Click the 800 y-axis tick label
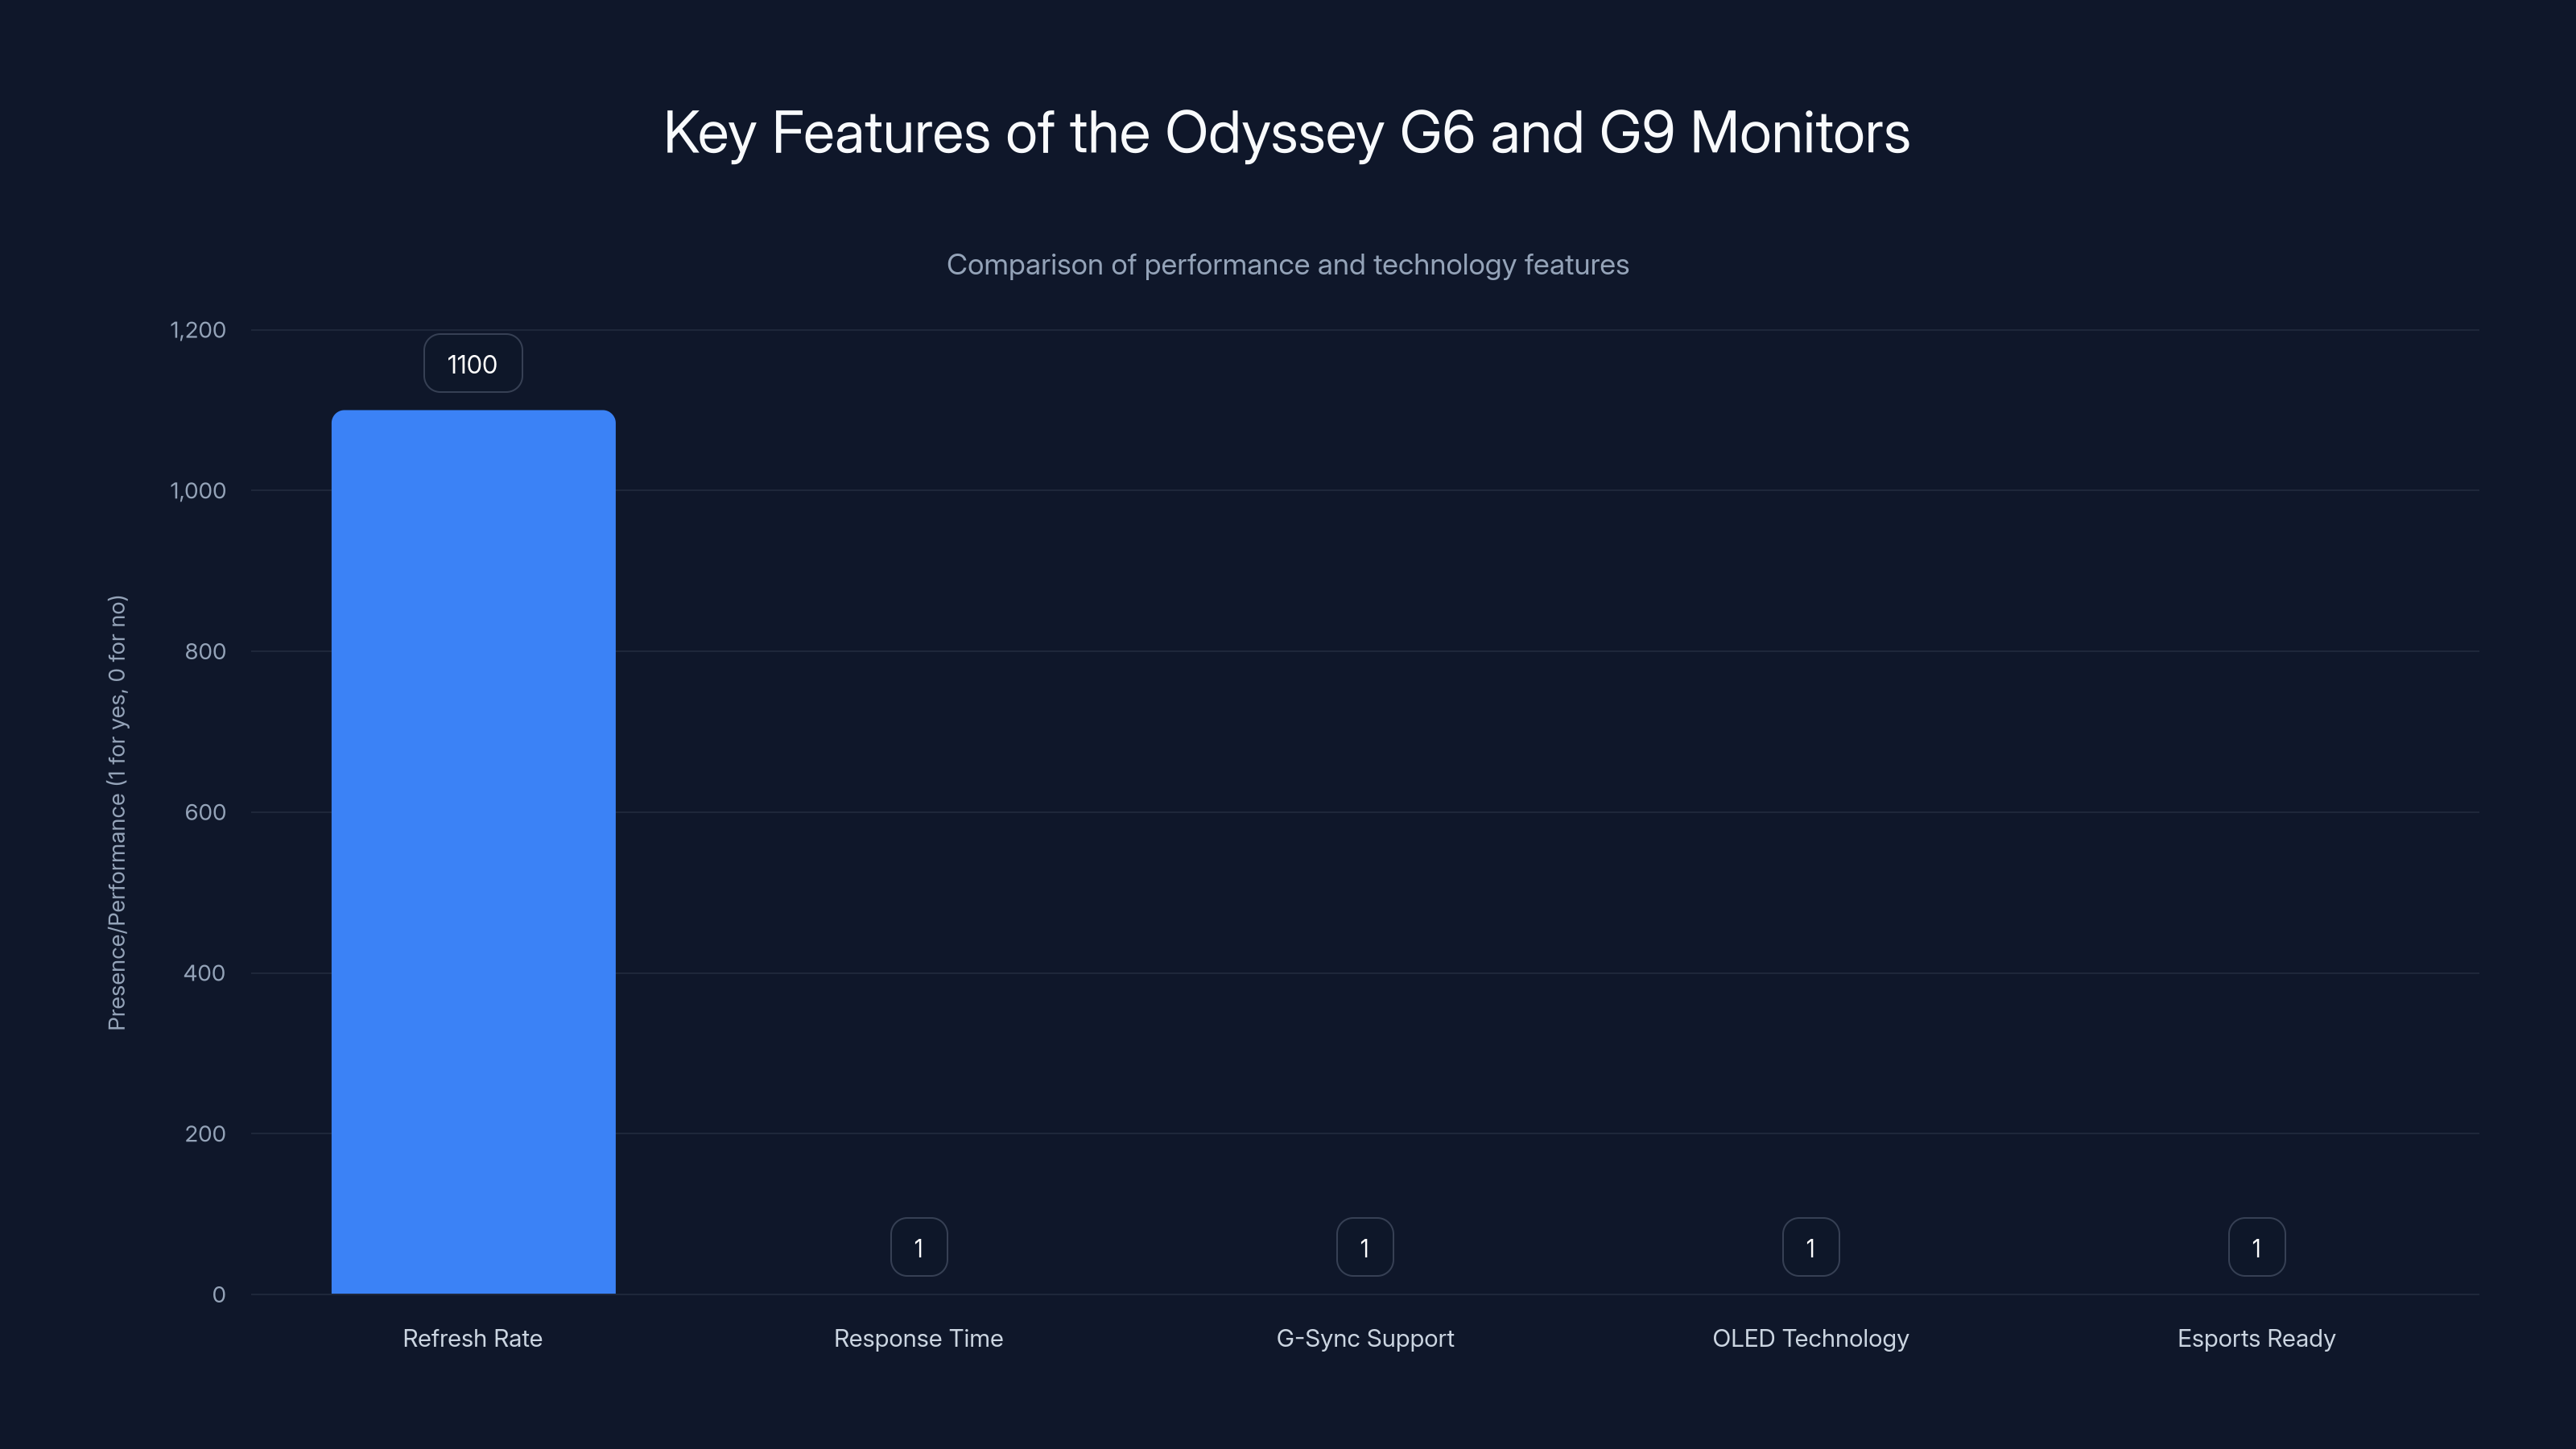The height and width of the screenshot is (1449, 2576). click(205, 652)
